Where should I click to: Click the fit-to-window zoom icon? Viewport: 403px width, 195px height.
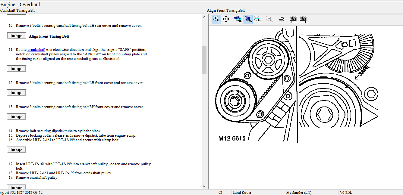click(248, 19)
